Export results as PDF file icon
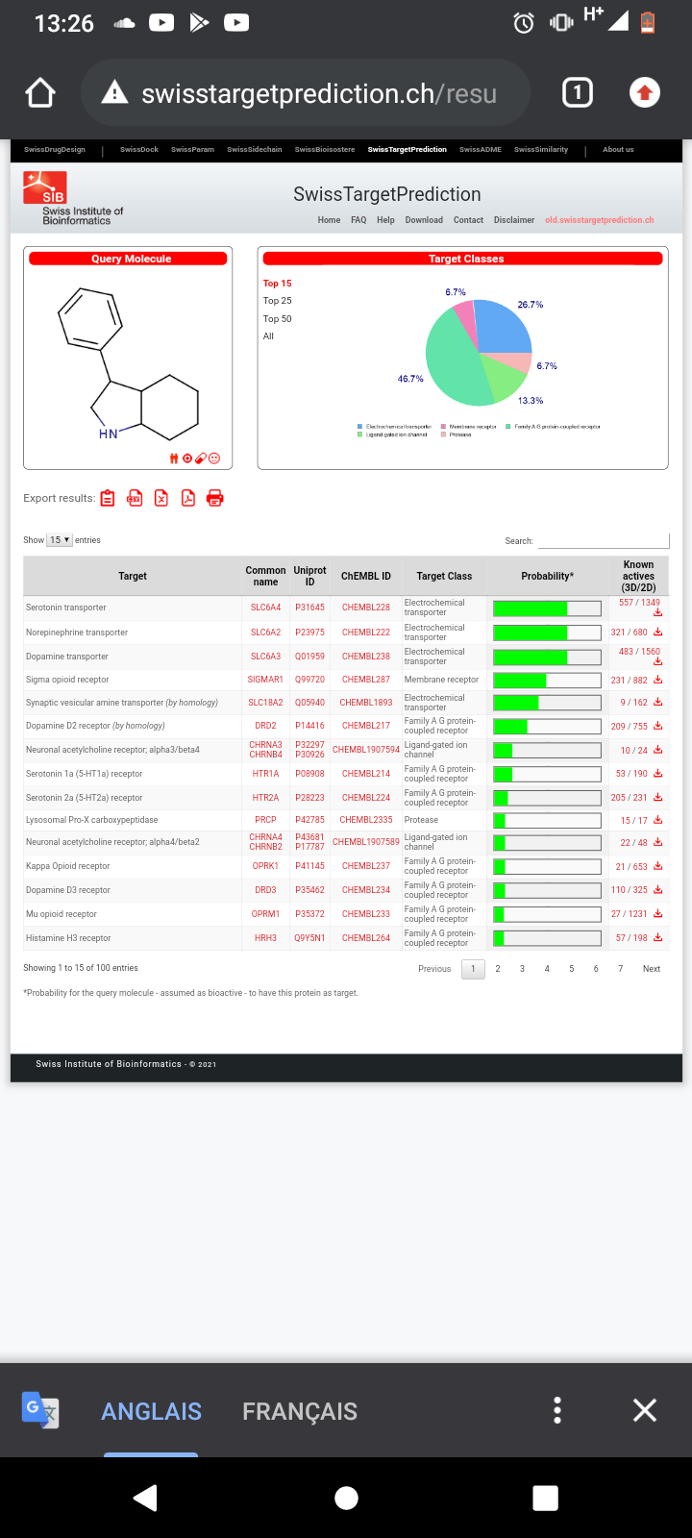692x1538 pixels. 188,498
